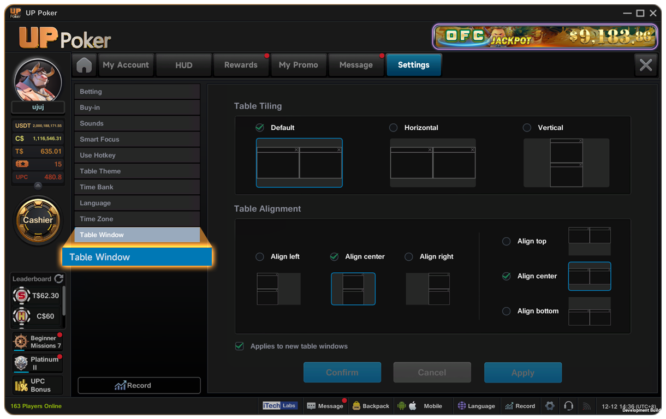Select the Horizontal table tiling option
Image resolution: width=666 pixels, height=419 pixels.
393,128
